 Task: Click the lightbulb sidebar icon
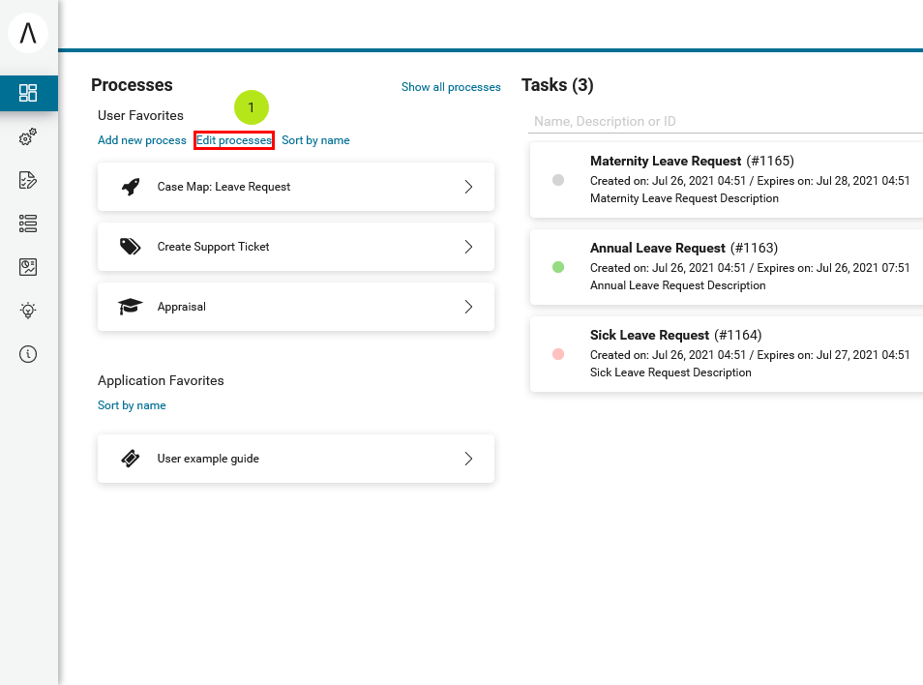28,311
